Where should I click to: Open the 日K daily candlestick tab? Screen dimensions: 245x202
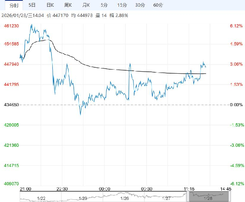pos(50,5)
